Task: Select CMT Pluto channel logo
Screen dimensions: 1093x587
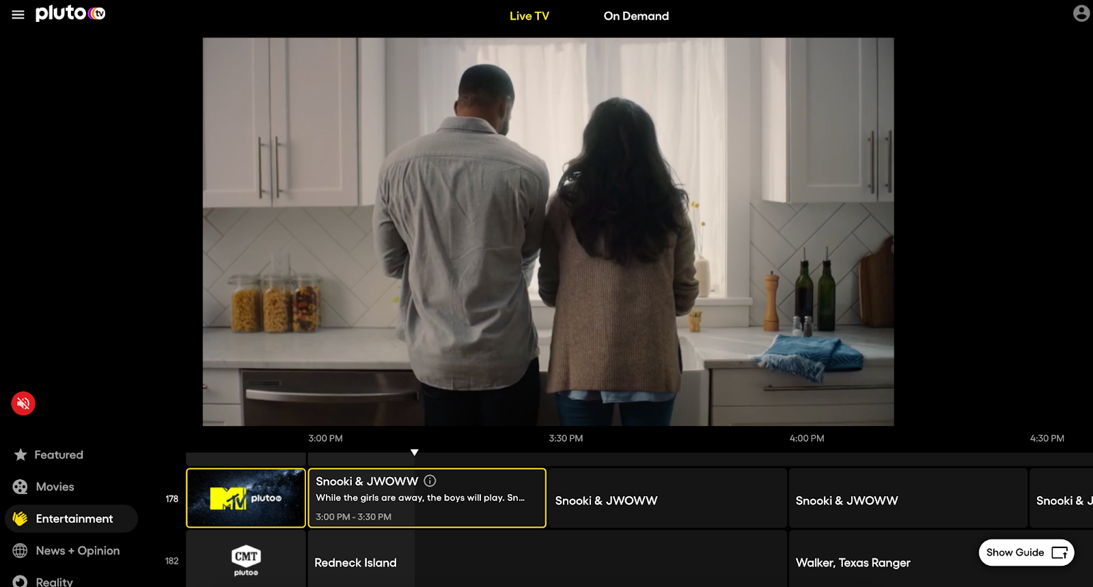Action: 246,559
